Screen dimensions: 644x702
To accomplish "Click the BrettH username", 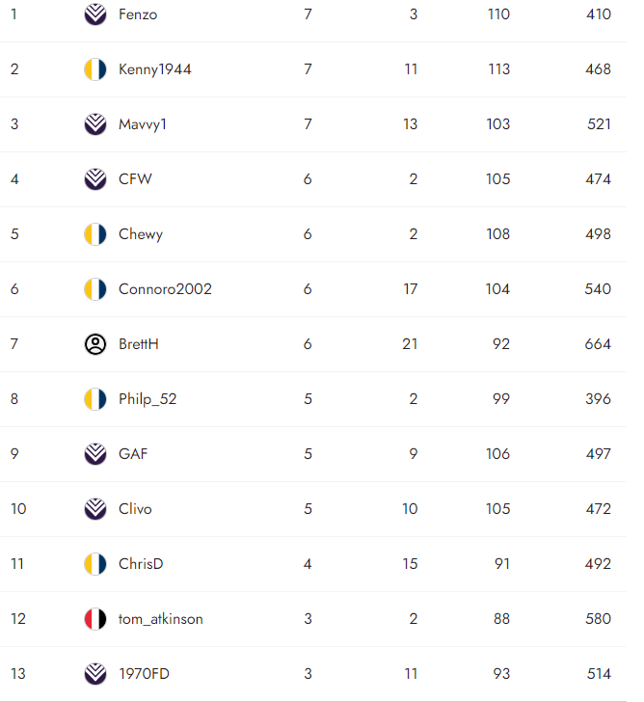I will [x=139, y=344].
